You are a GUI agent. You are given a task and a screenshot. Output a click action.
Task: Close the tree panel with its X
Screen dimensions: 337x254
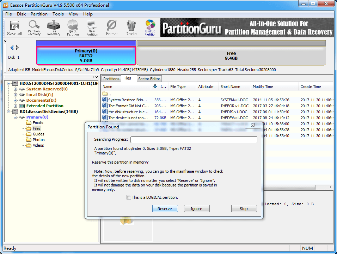coord(97,77)
